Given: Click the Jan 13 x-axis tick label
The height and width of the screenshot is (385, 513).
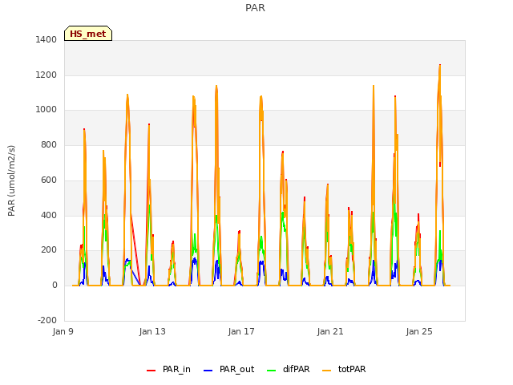Looking at the screenshot, I should point(152,331).
